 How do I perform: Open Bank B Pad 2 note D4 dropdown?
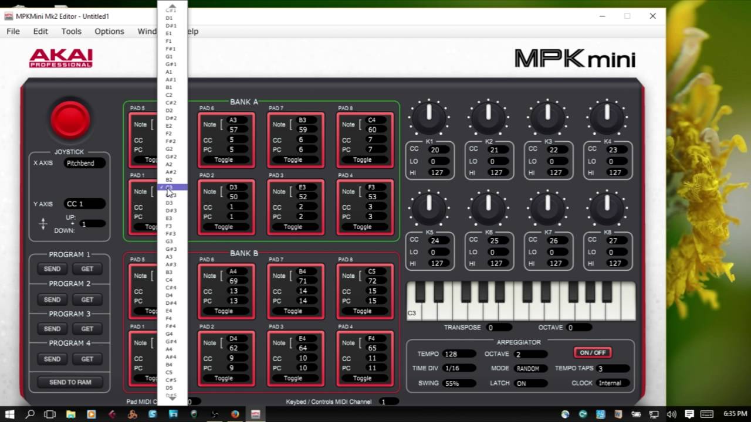click(236, 339)
